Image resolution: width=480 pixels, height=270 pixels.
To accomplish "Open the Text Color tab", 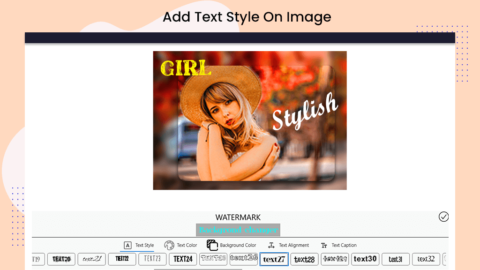I will click(x=180, y=245).
